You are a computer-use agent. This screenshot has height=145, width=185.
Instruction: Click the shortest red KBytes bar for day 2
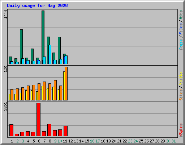(x=17, y=135)
